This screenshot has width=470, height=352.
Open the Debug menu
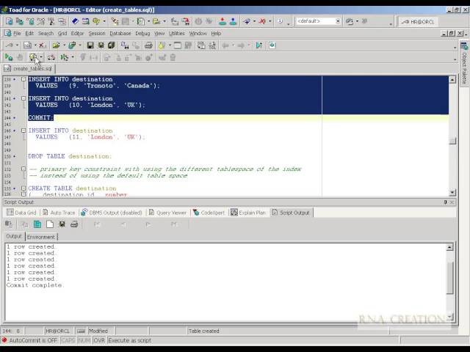click(142, 33)
